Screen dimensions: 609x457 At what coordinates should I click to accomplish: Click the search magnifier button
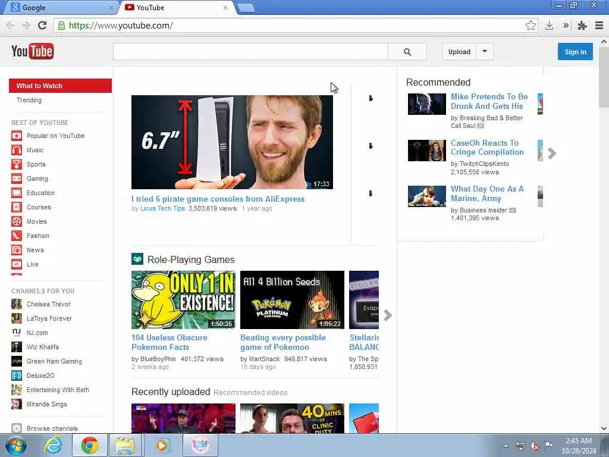click(x=407, y=52)
